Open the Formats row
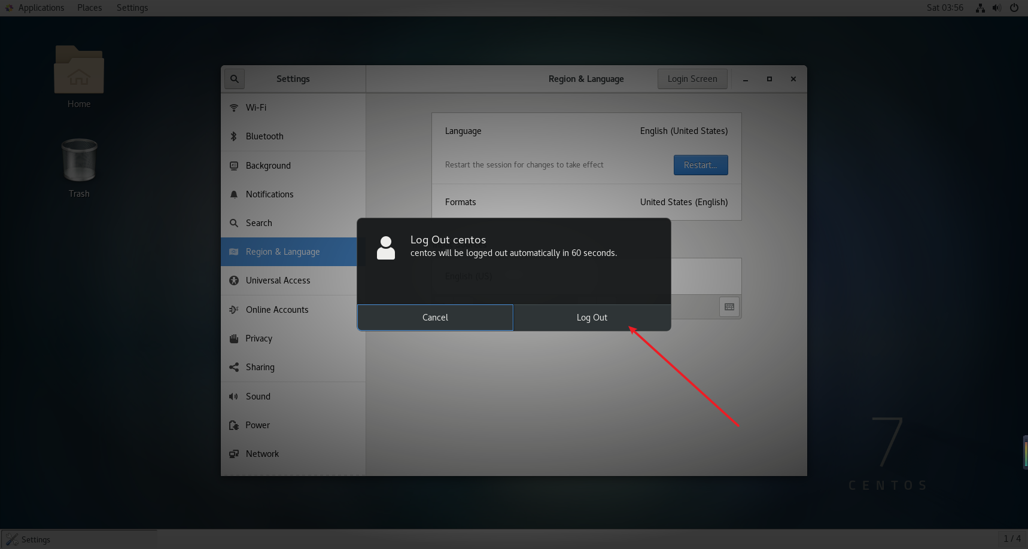 tap(586, 202)
